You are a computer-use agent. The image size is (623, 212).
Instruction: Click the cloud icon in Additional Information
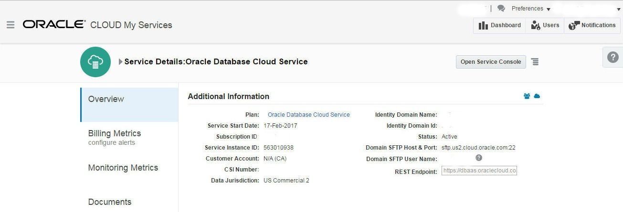tap(537, 96)
